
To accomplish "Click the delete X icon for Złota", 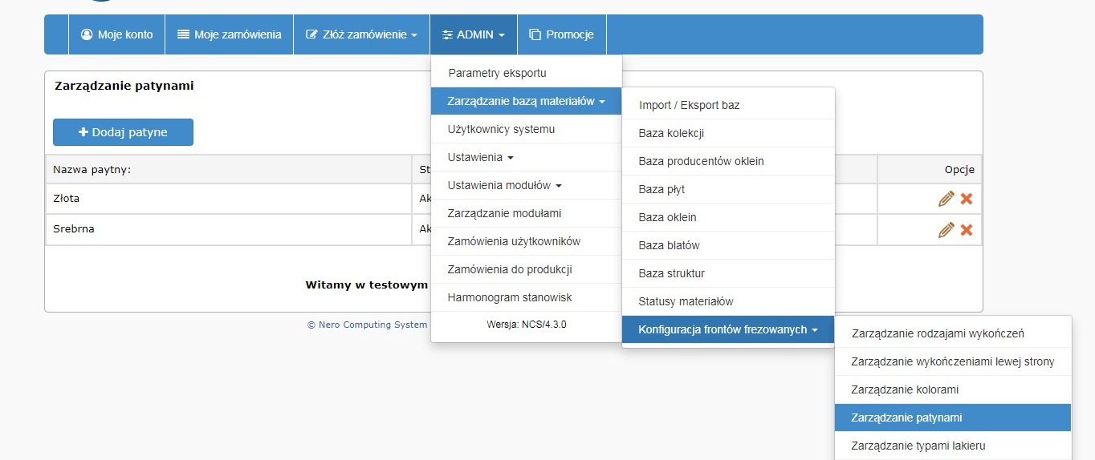I will (x=967, y=199).
